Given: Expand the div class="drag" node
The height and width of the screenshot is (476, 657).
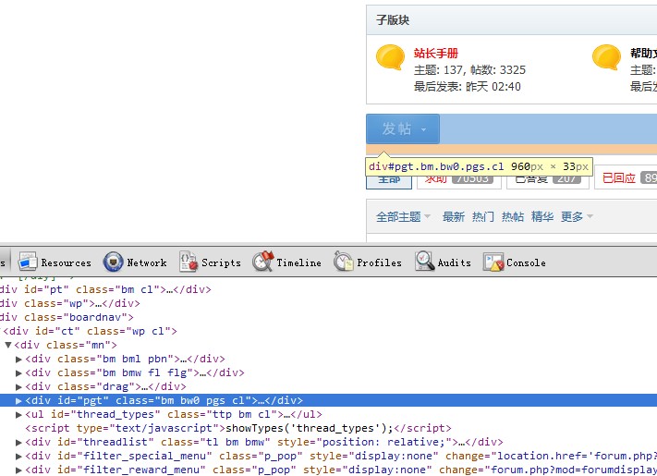Looking at the screenshot, I should click(18, 386).
